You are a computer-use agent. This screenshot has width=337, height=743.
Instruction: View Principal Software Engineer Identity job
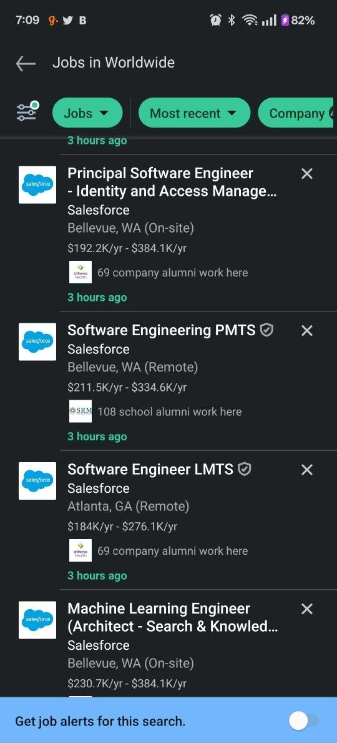click(172, 183)
